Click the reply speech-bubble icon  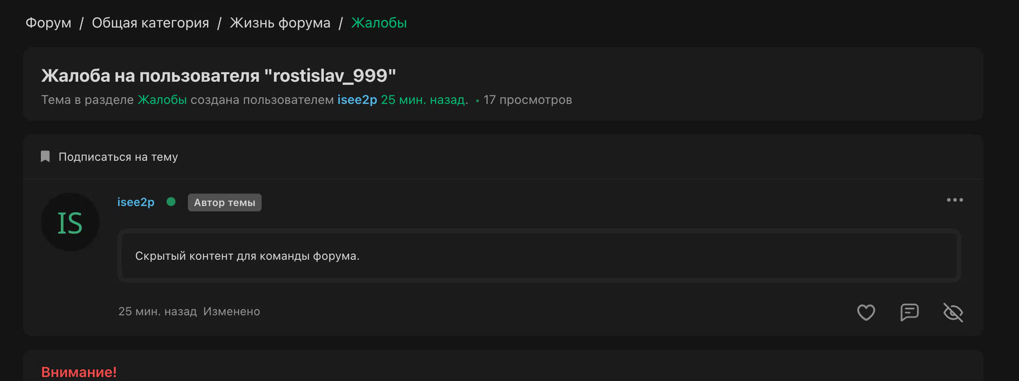[x=909, y=312]
